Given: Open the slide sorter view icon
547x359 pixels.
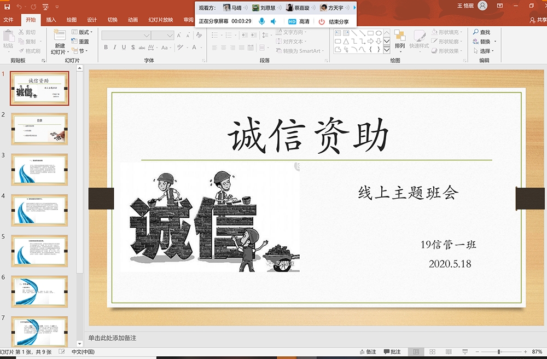Looking at the screenshot, I should point(432,351).
